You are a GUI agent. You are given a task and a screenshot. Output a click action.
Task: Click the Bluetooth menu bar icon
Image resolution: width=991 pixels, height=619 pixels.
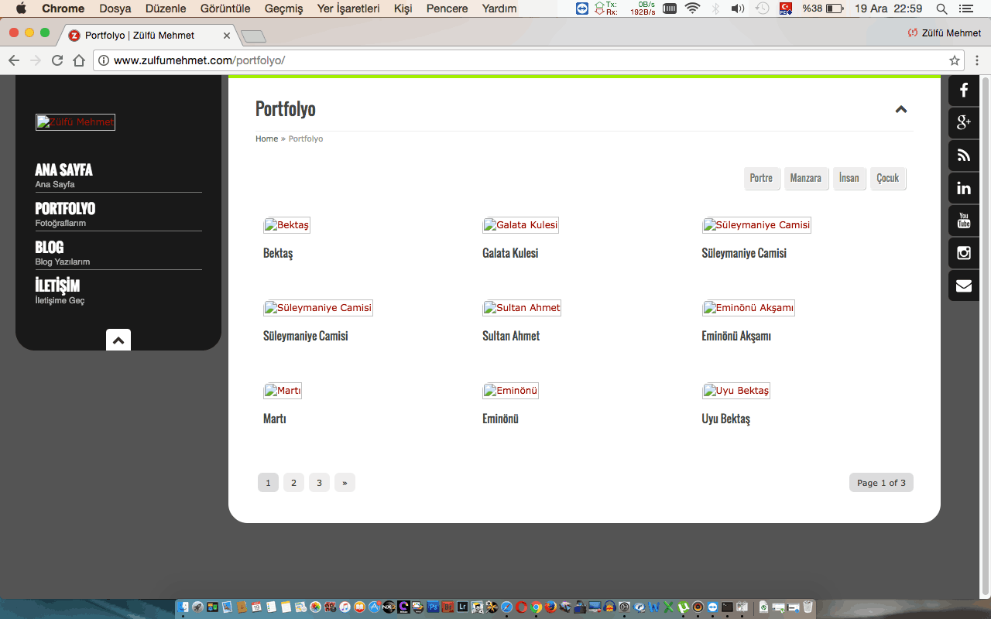(x=715, y=9)
